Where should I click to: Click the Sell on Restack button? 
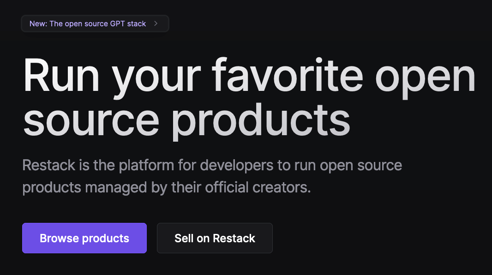tap(215, 238)
